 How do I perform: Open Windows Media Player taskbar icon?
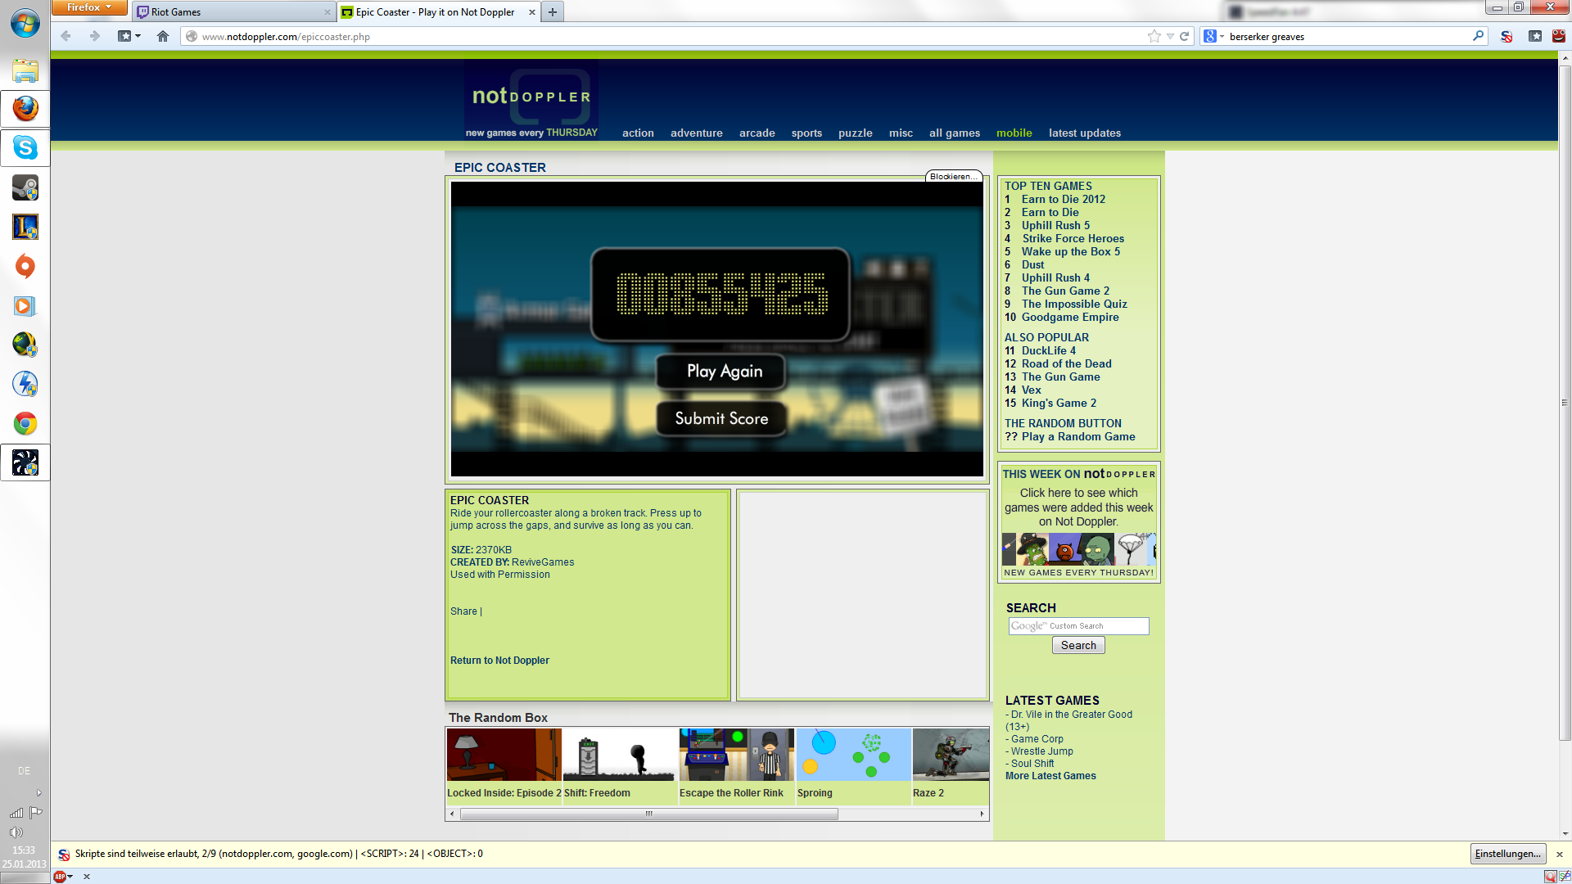coord(25,305)
